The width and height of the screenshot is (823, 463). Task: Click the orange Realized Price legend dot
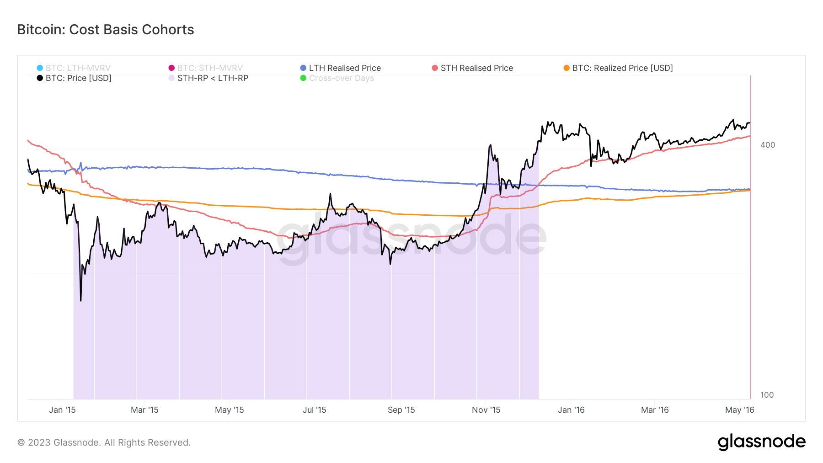[x=566, y=68]
